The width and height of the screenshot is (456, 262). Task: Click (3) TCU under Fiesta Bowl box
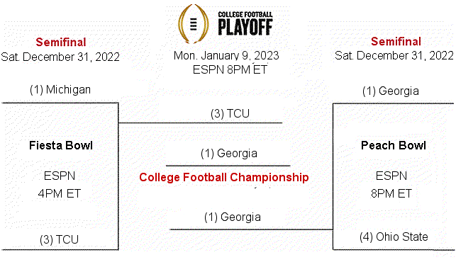(60, 239)
